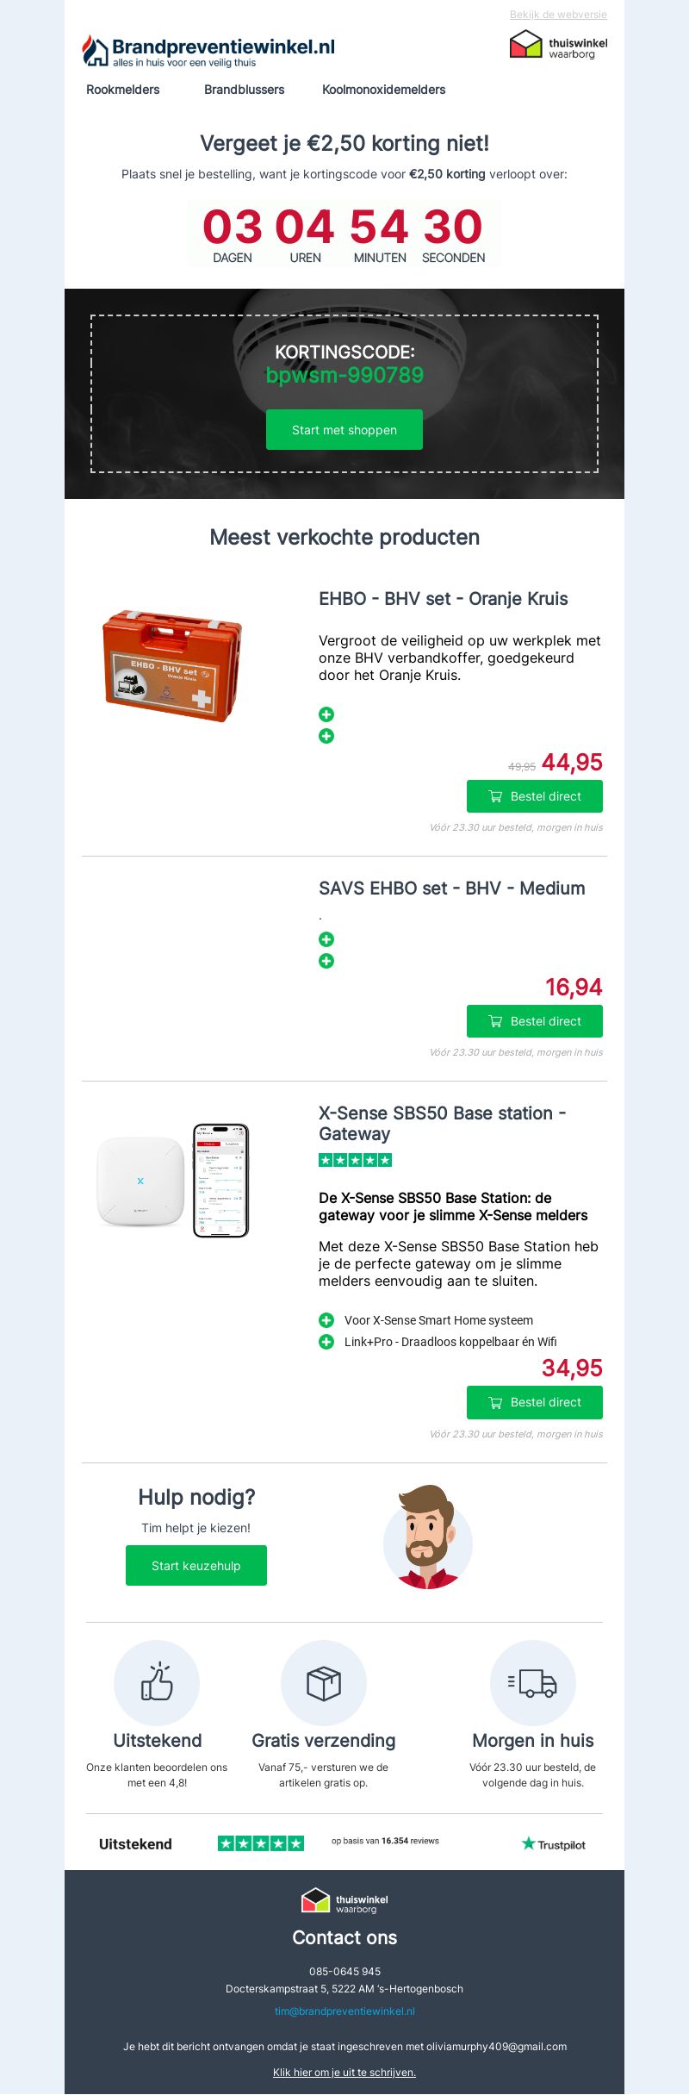Click Tim's avatar illustration
The height and width of the screenshot is (2095, 689).
428,1537
